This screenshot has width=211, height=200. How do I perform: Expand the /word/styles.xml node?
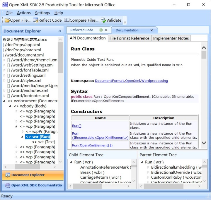4,81
